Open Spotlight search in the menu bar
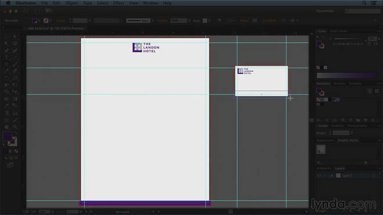Screen dimensions: 383x215 [x=364, y=3]
